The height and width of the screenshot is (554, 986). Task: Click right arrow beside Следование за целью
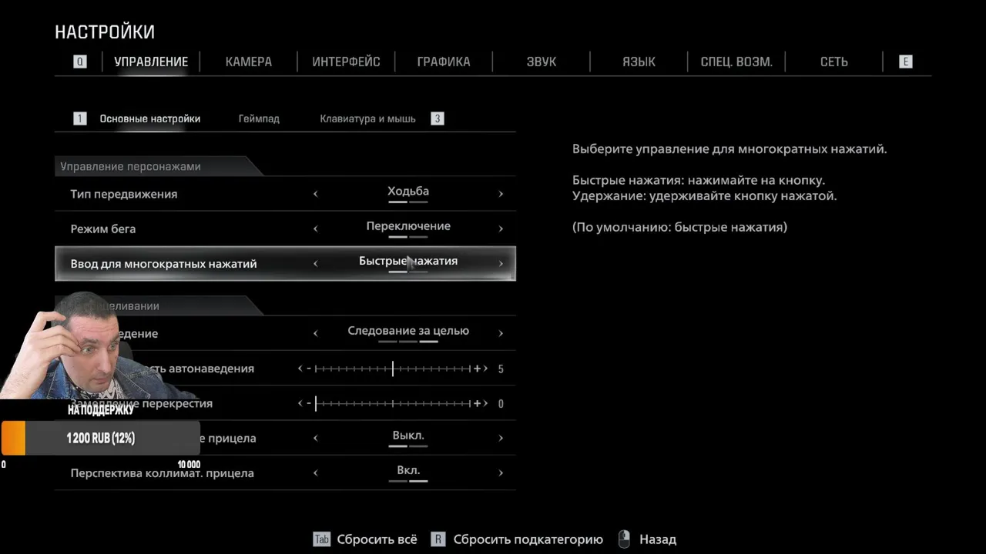point(501,333)
